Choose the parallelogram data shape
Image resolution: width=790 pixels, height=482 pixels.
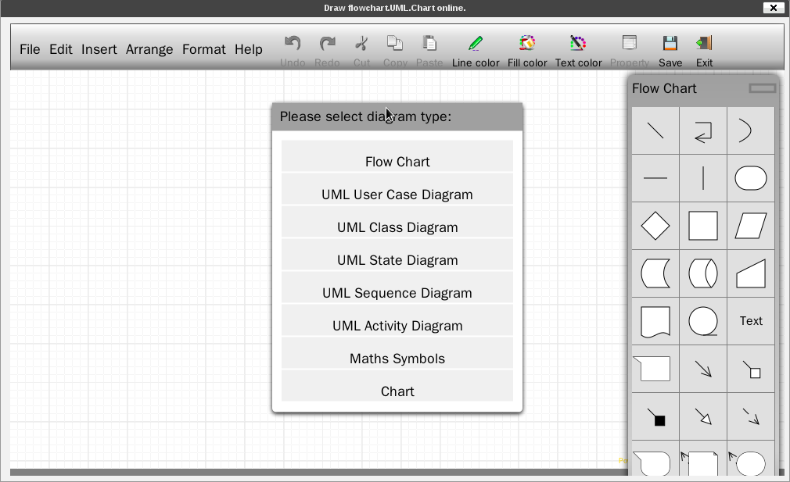(751, 226)
